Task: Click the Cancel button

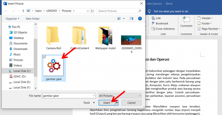Action: pos(132,103)
